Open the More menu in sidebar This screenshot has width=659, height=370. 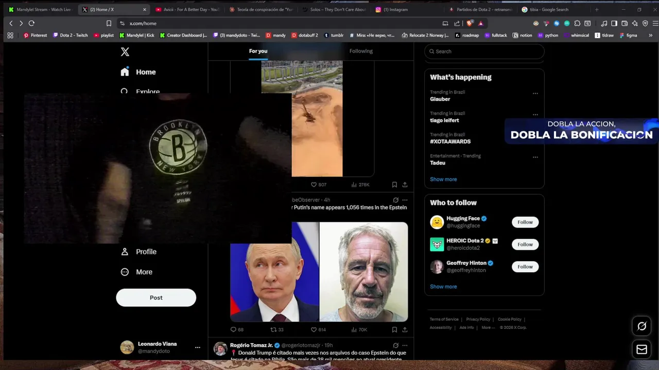pyautogui.click(x=136, y=272)
